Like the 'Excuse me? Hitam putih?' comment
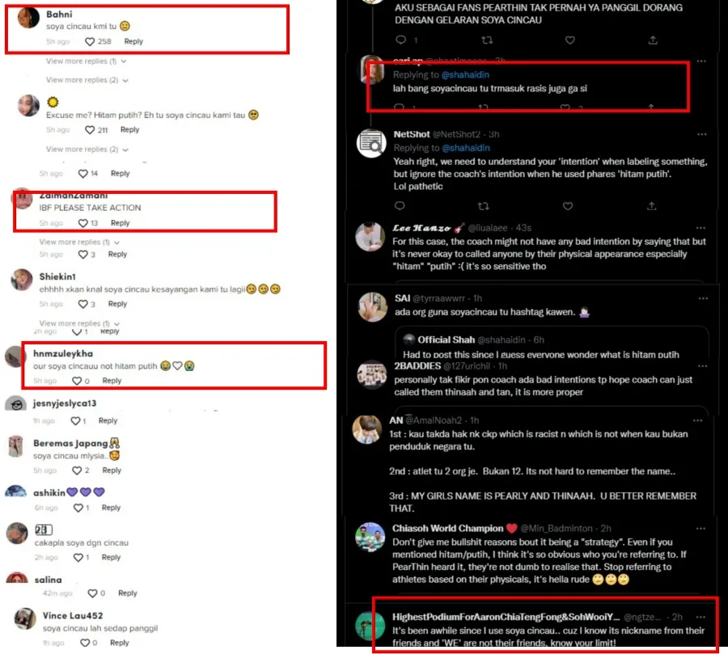The width and height of the screenshot is (728, 654). (90, 130)
